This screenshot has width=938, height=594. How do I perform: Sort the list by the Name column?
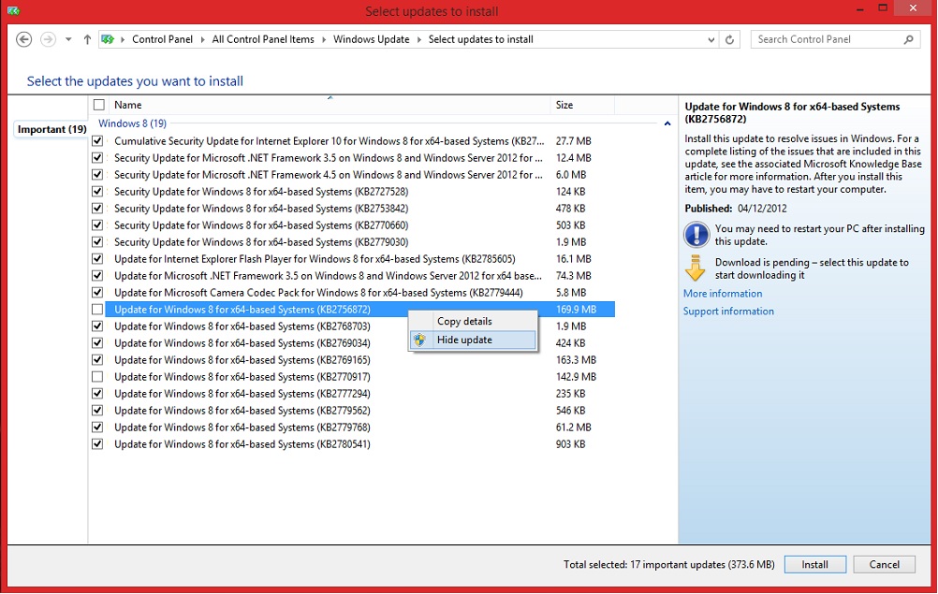click(x=329, y=105)
